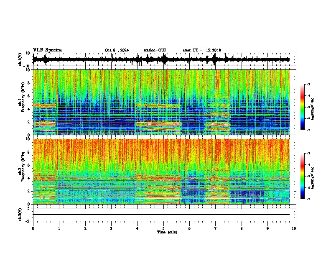
Task: Click time axis tick label "1"
Action: [x=59, y=228]
